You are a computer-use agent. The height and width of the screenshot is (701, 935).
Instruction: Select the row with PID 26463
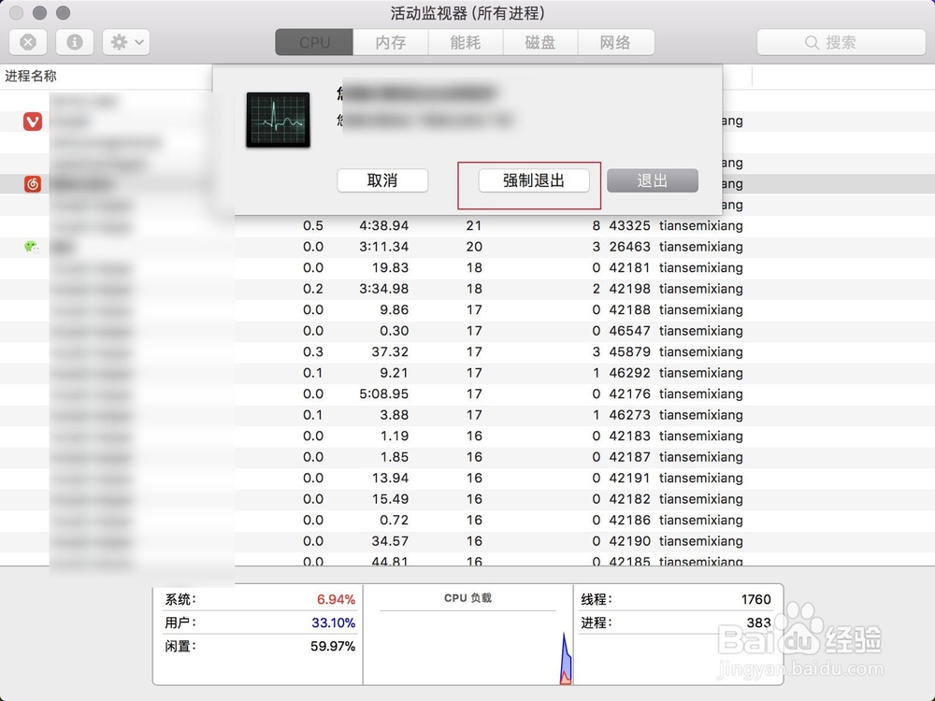click(467, 247)
